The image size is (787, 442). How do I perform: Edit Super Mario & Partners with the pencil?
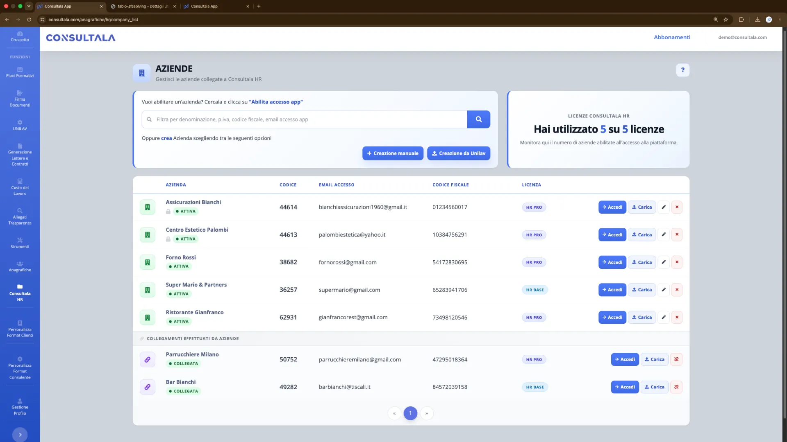(x=664, y=290)
